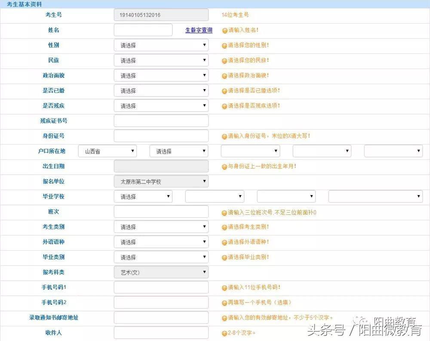The height and width of the screenshot is (341, 430).
Task: Open the 生僻字查询 link
Action: [x=197, y=30]
